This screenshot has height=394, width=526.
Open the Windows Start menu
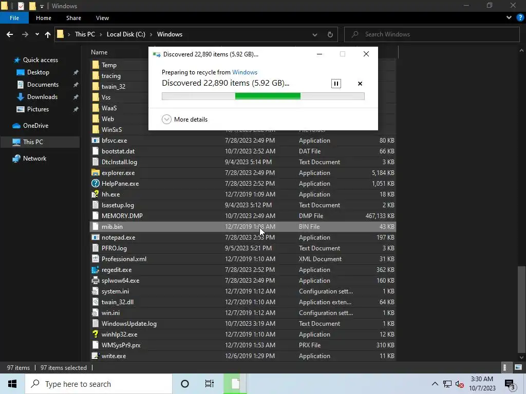[x=12, y=384]
